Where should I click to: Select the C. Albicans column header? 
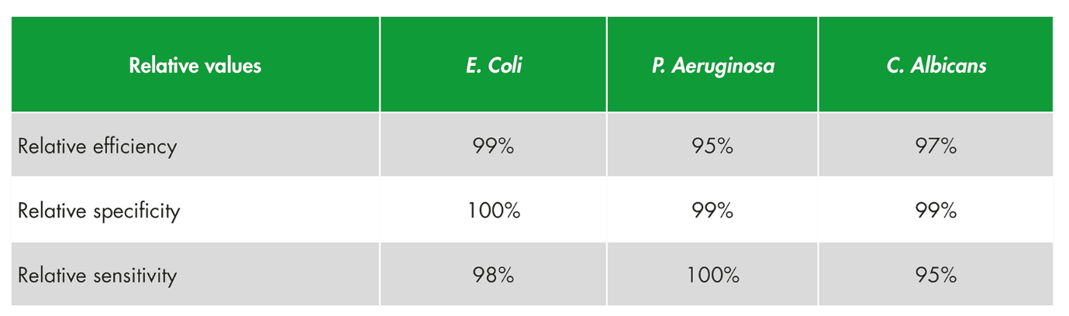pos(936,66)
